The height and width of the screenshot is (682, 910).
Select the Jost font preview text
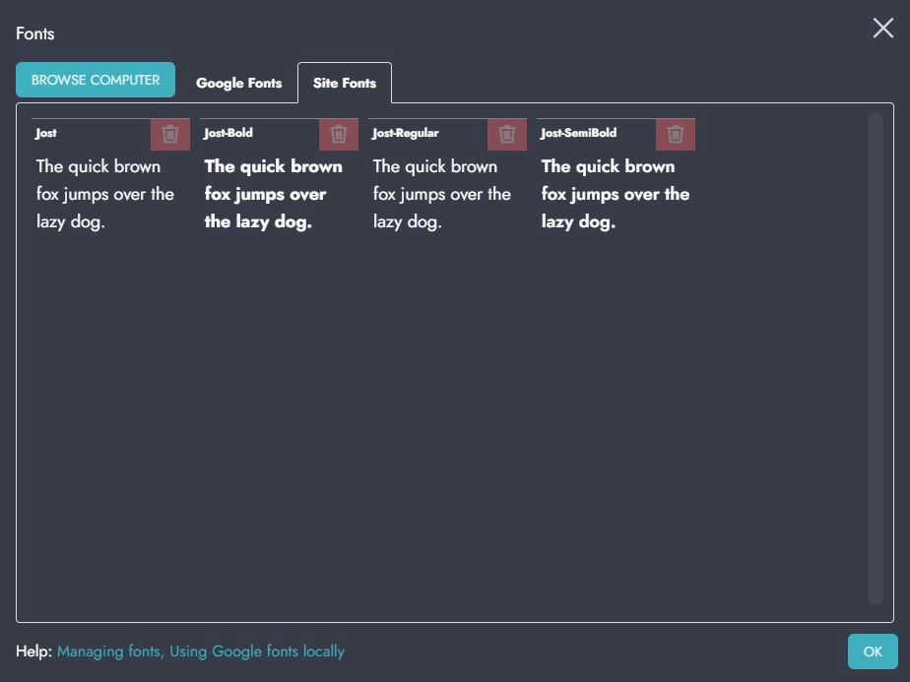click(105, 194)
